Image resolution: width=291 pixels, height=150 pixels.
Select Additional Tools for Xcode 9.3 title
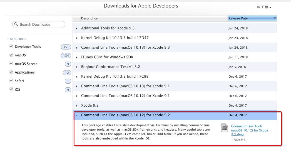tap(108, 28)
